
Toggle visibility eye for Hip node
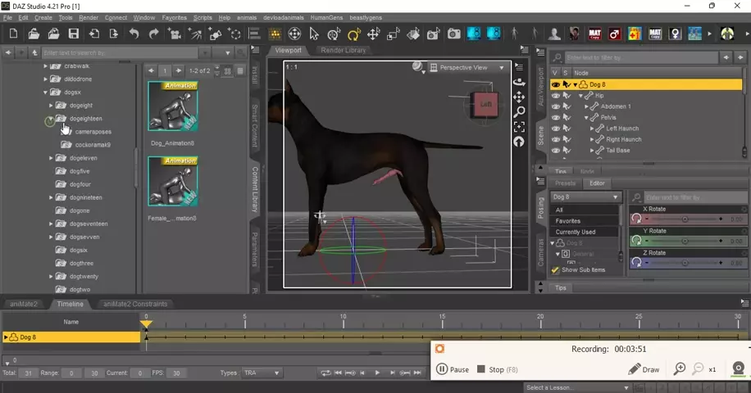point(556,96)
